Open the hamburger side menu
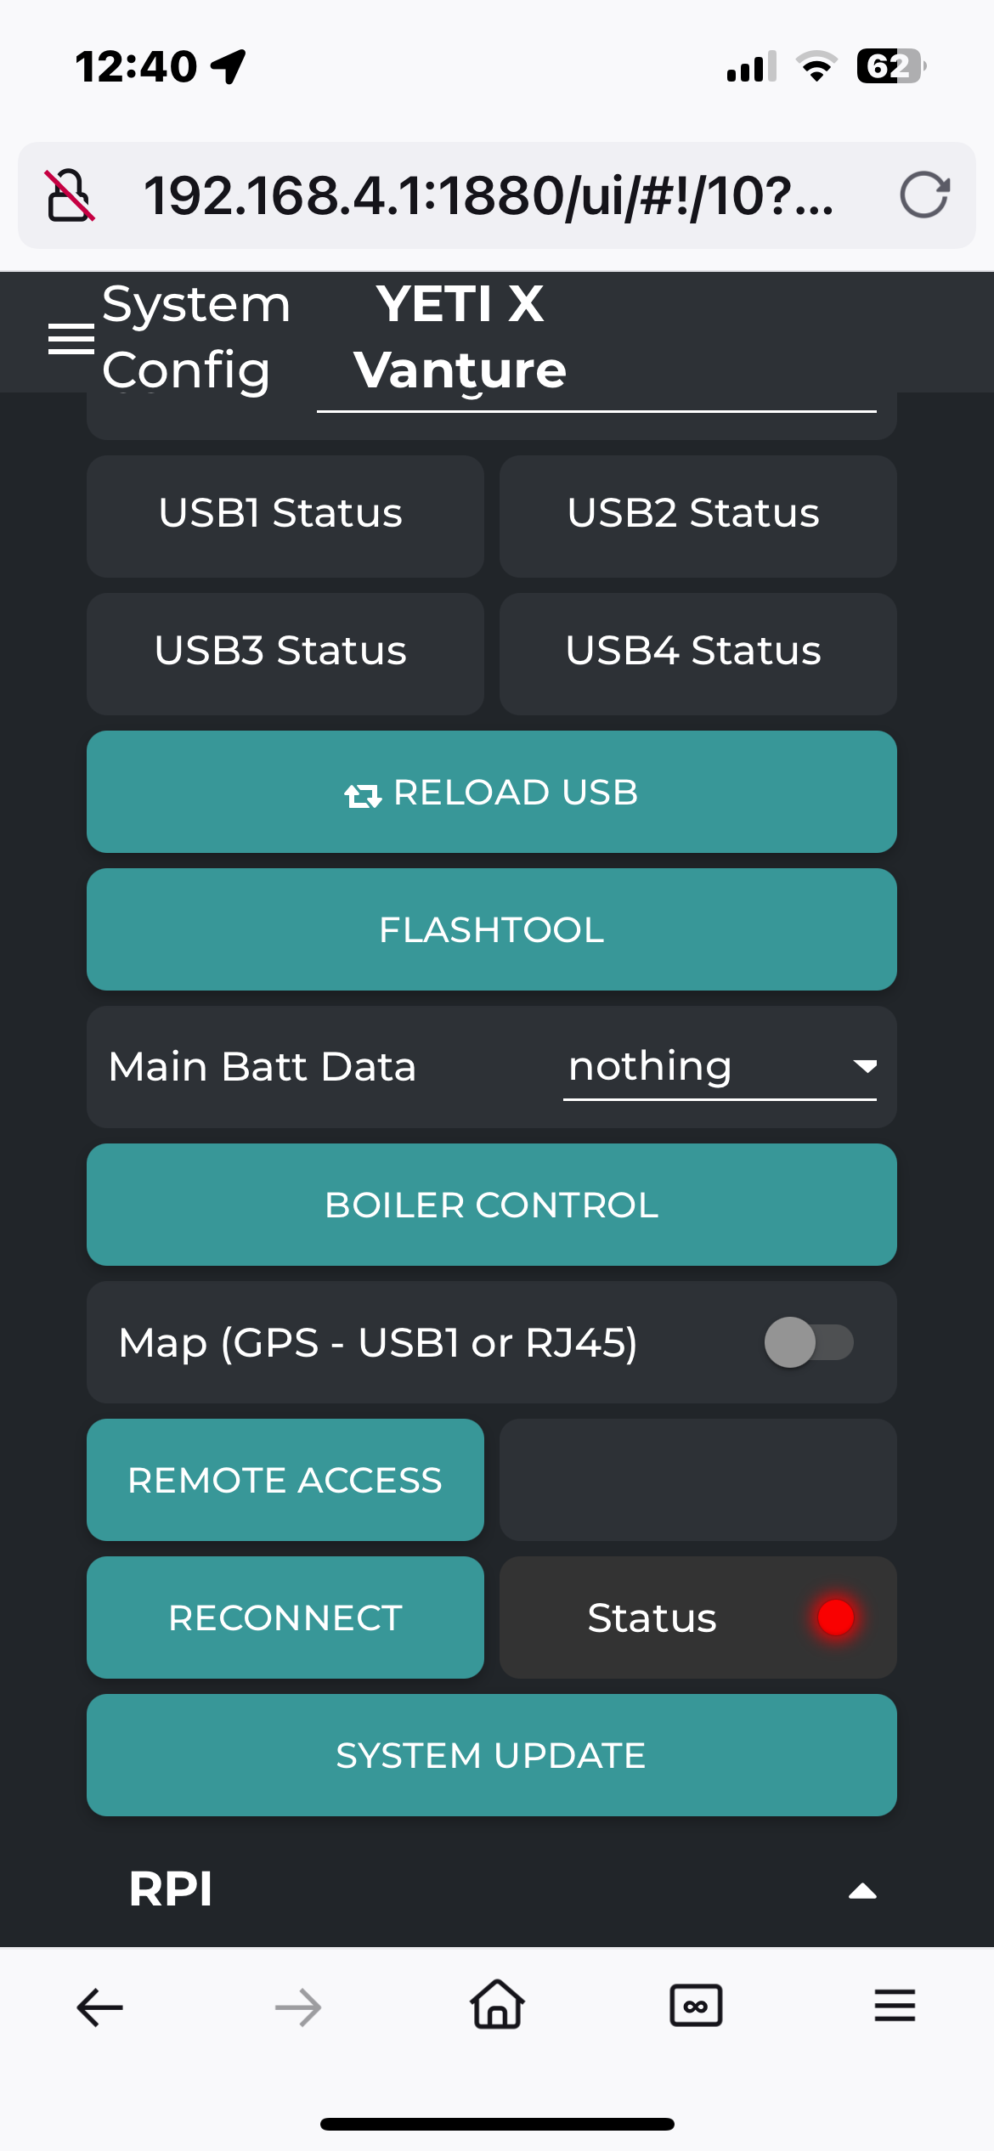This screenshot has width=994, height=2151. coord(71,338)
